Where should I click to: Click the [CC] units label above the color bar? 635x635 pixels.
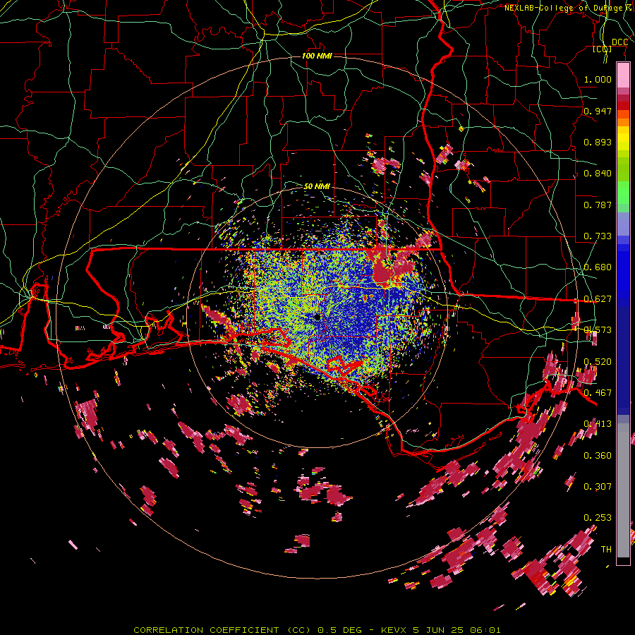[x=603, y=49]
